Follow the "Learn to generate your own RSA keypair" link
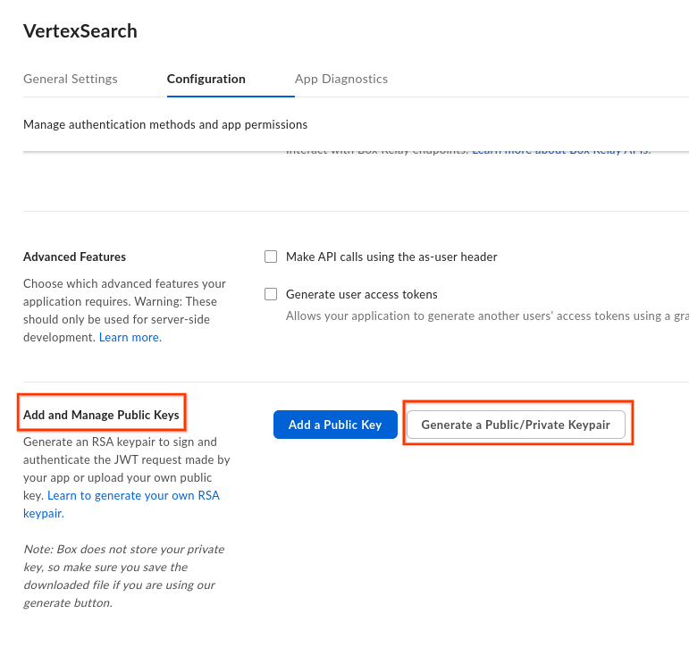Viewport: 689px width, 648px height. (133, 496)
